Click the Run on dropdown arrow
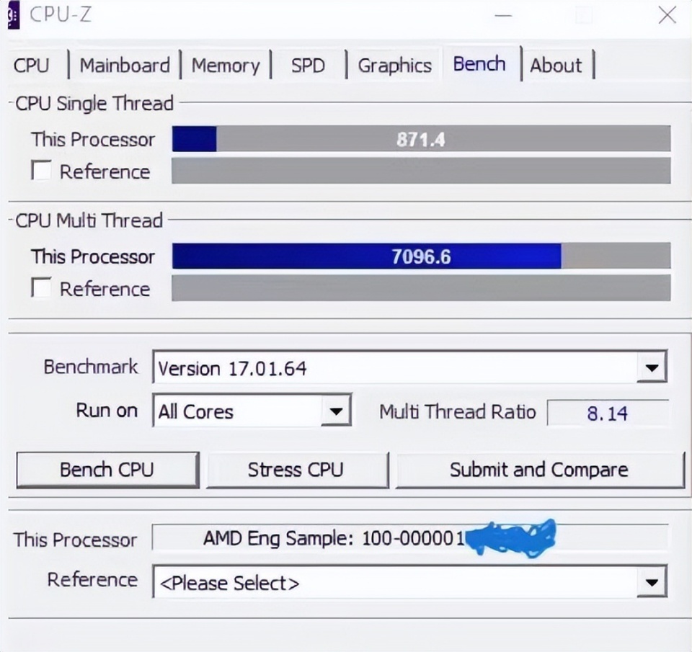The width and height of the screenshot is (692, 652). (337, 411)
